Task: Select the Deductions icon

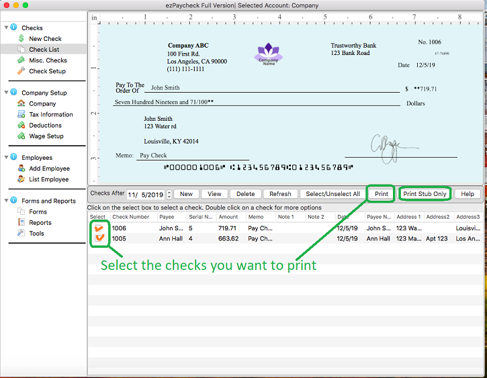Action: pos(21,125)
